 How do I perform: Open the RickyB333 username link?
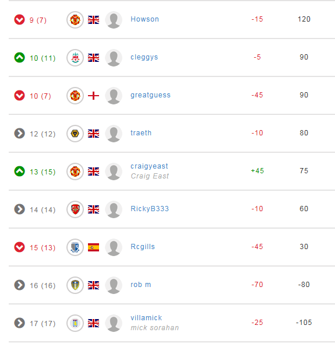(150, 209)
